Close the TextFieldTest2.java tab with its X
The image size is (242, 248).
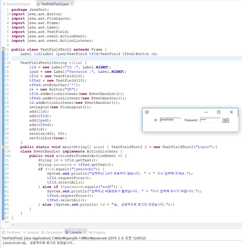(x=72, y=4)
